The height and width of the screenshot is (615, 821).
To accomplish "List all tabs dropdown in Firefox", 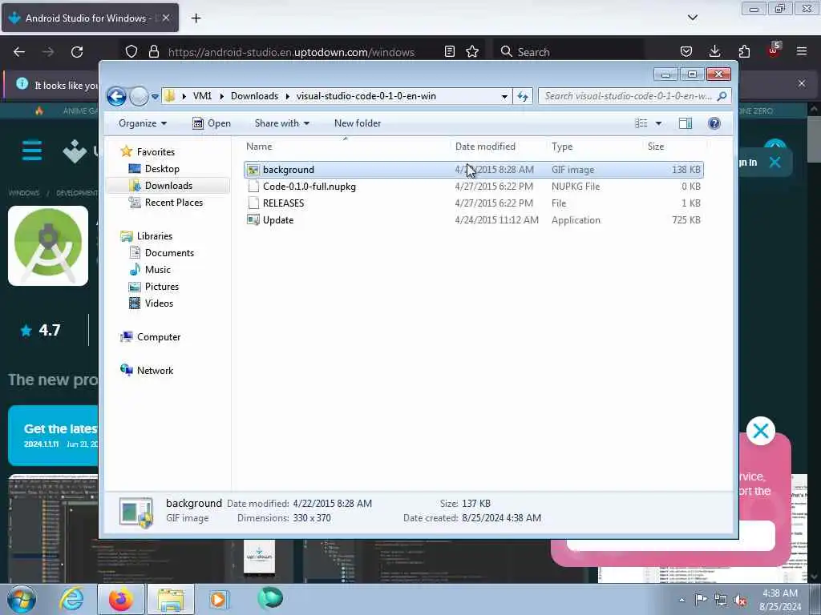I will click(693, 18).
